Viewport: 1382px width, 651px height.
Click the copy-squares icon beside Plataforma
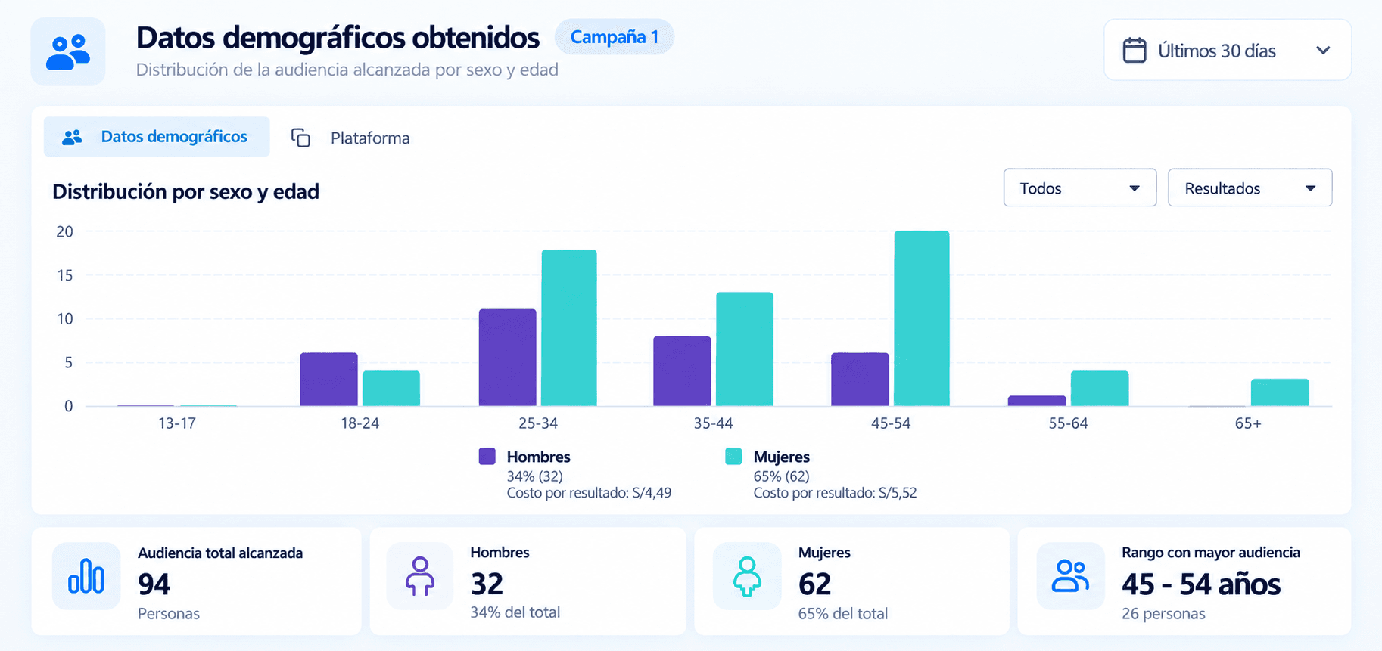(x=300, y=138)
